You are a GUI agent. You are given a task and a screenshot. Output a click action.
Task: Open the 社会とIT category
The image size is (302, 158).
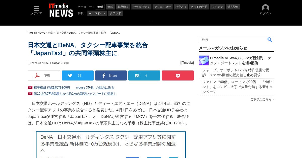coord(181,7)
